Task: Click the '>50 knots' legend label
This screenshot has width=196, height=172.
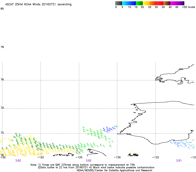Action: pos(188,7)
